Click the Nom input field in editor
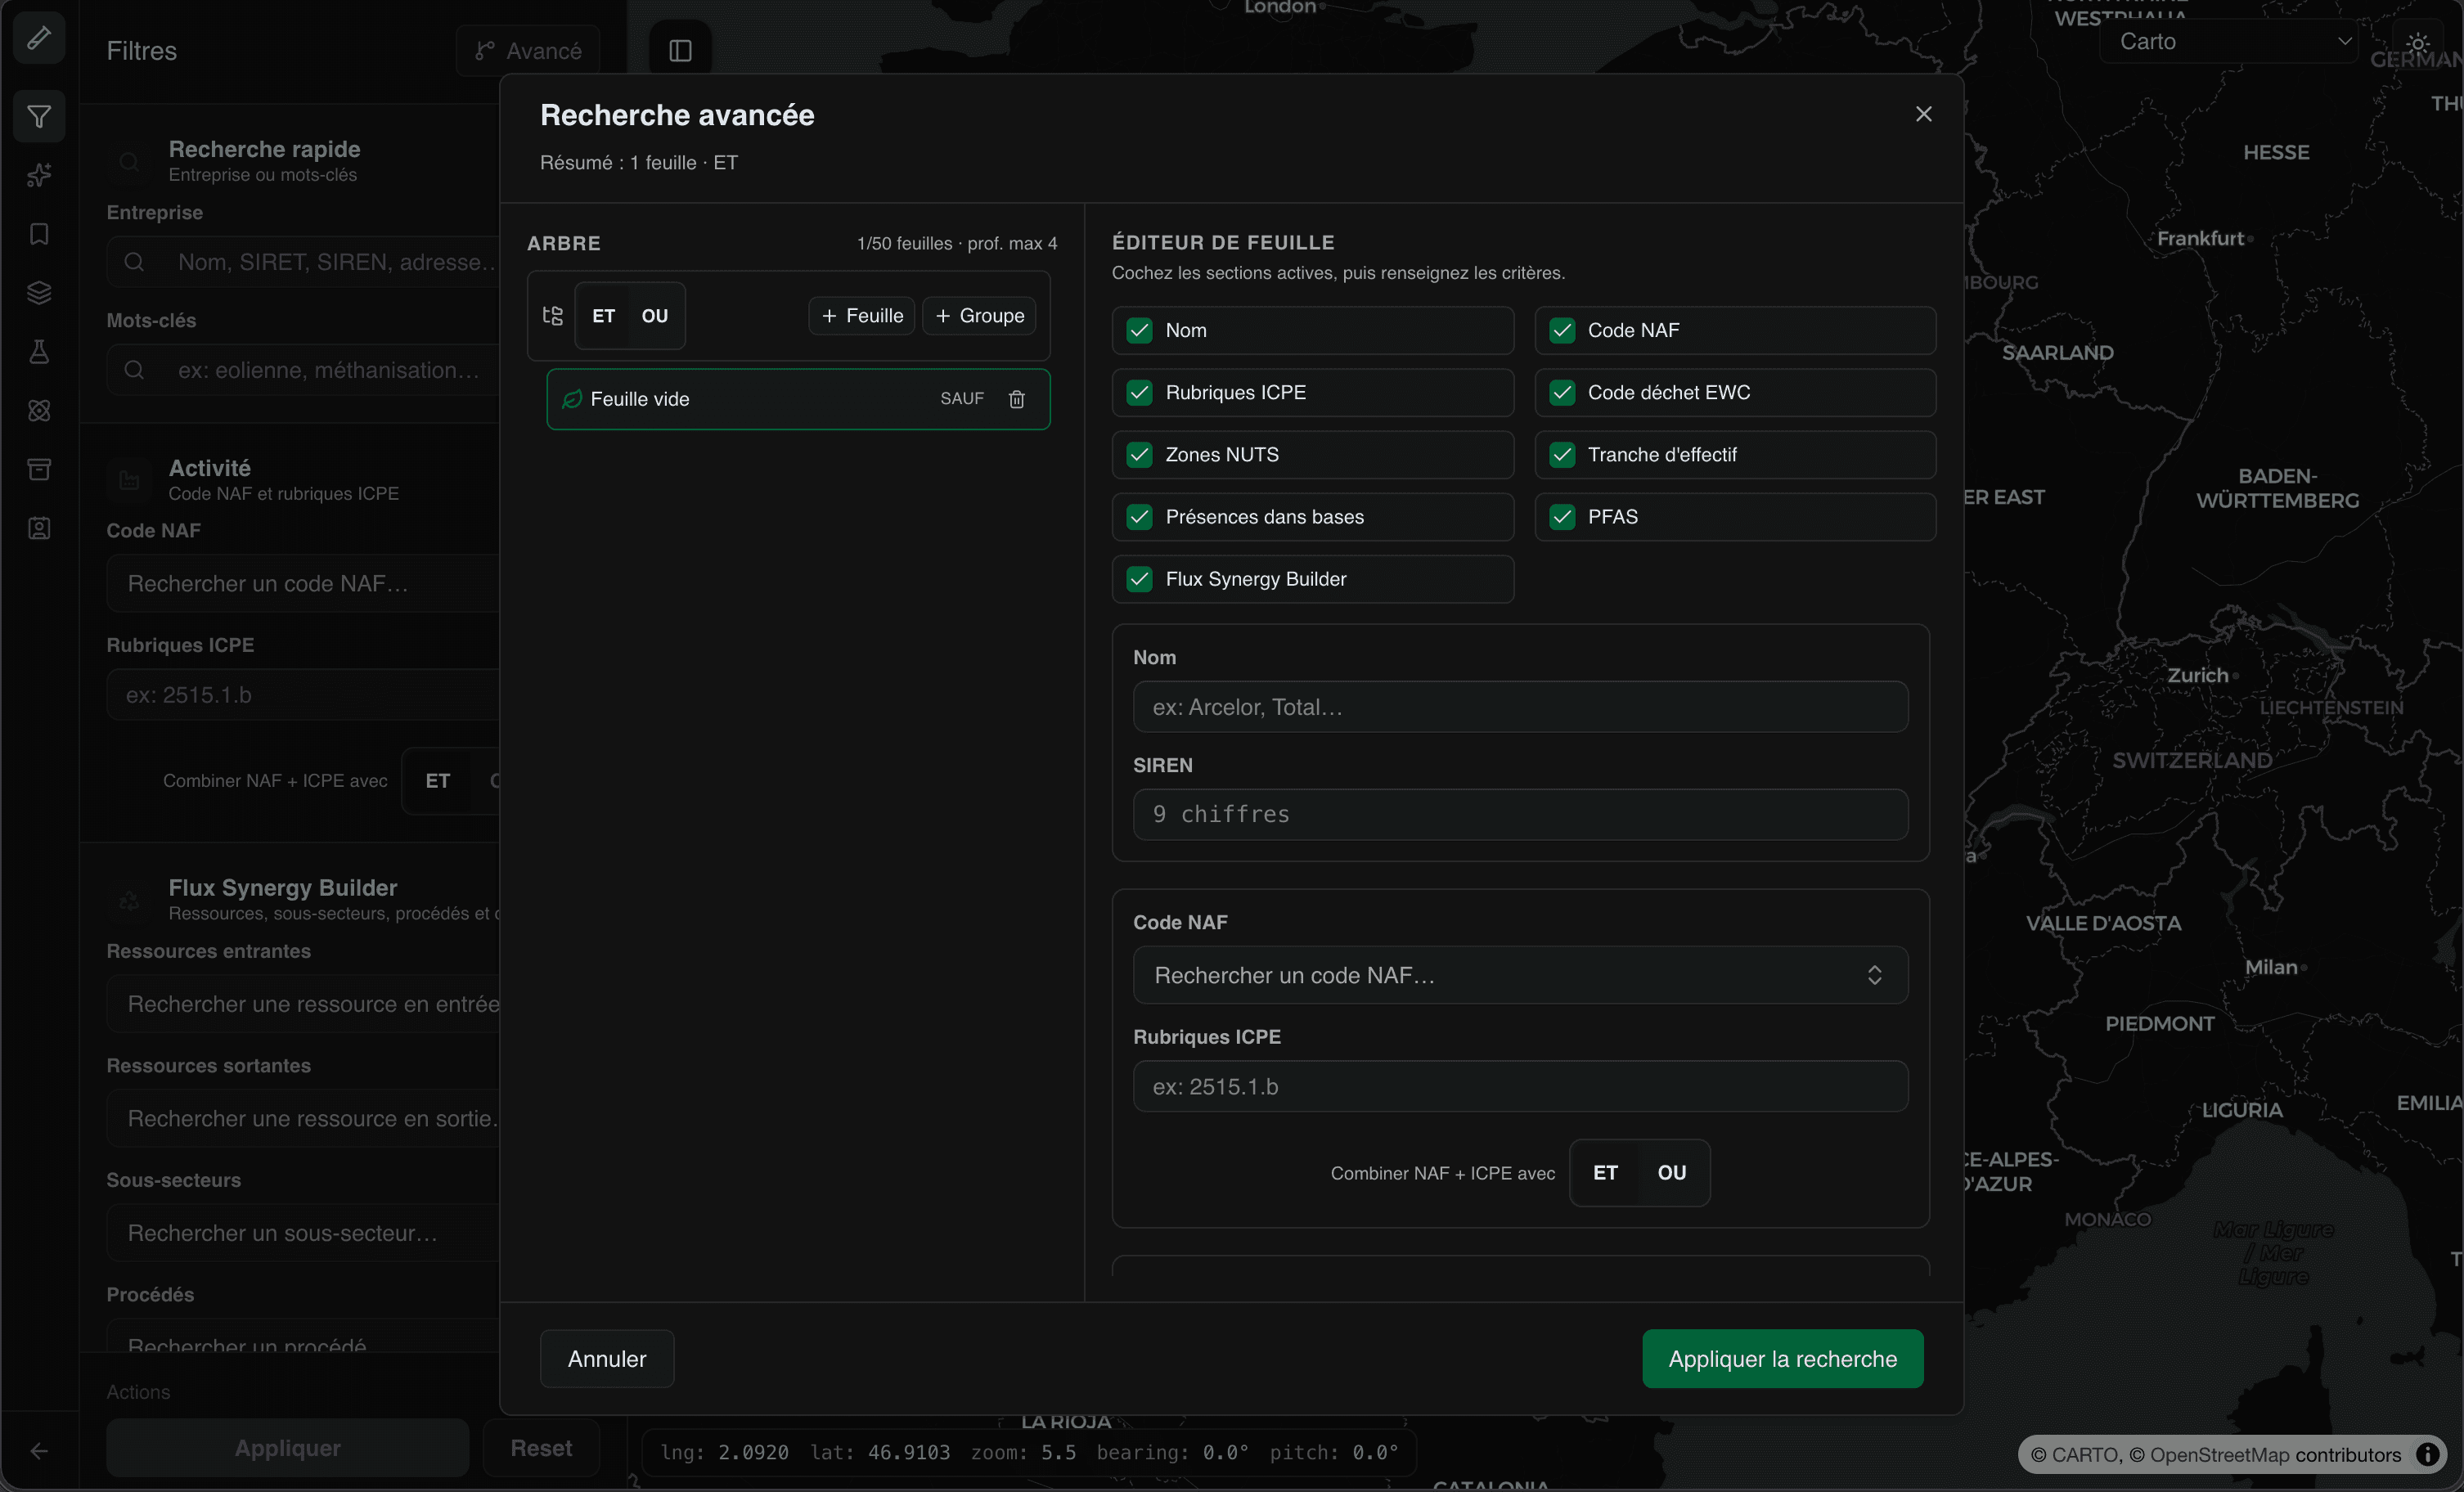 coord(1520,707)
